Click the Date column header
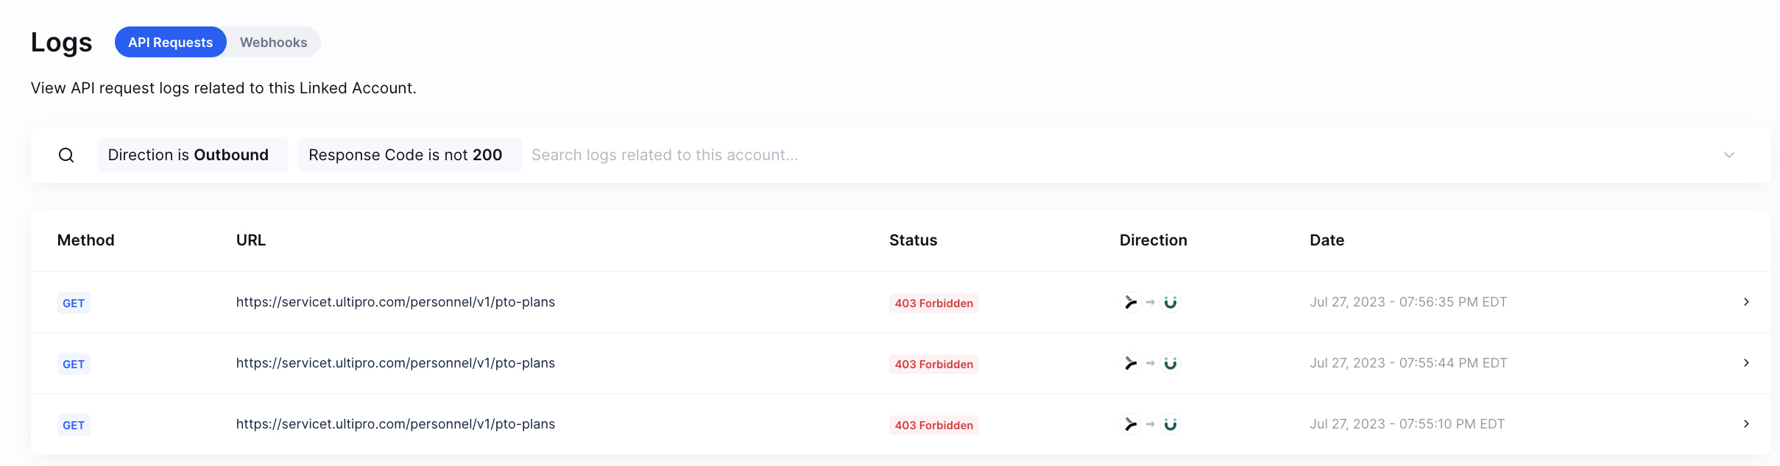This screenshot has width=1780, height=466. [1327, 240]
